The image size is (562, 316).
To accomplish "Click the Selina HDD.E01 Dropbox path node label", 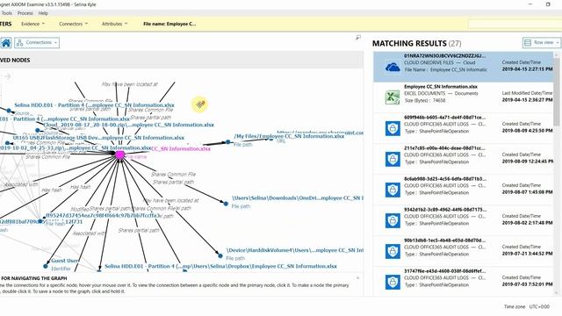I will [220, 266].
